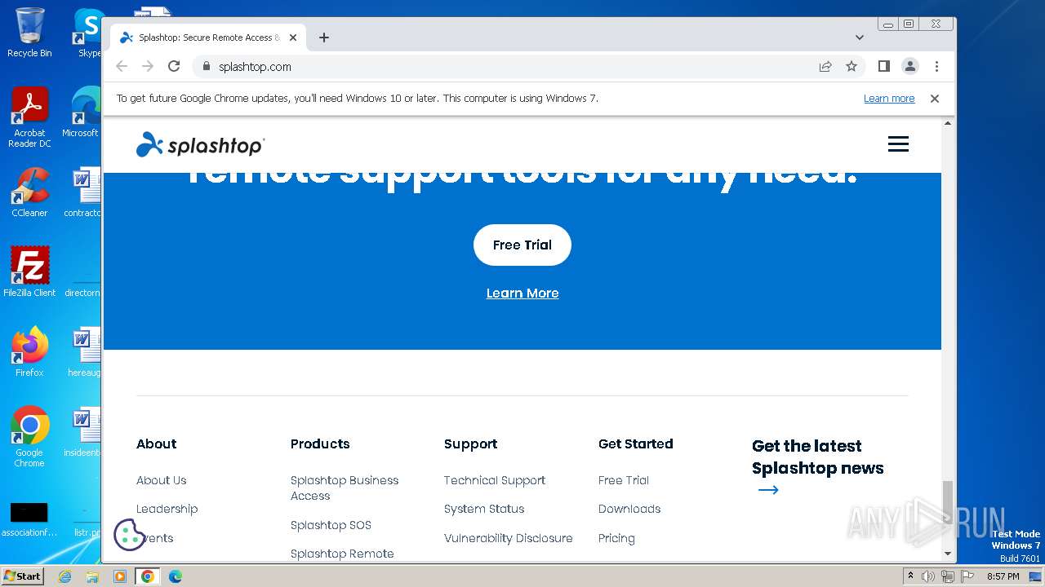Open the taskbar clock showing 8:57 PM

[1003, 576]
